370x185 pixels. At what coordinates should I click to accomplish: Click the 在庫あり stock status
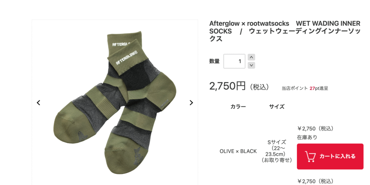pos(307,137)
